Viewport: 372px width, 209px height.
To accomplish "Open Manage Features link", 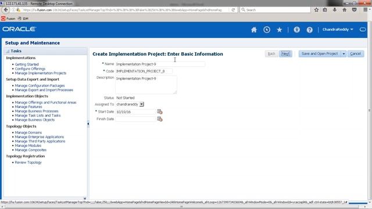I will click(x=28, y=107).
